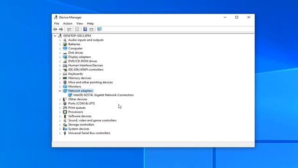Screen dimensions: 298x168
Task: Select the Universal Serial Bus controllers label
Action: tap(89, 133)
